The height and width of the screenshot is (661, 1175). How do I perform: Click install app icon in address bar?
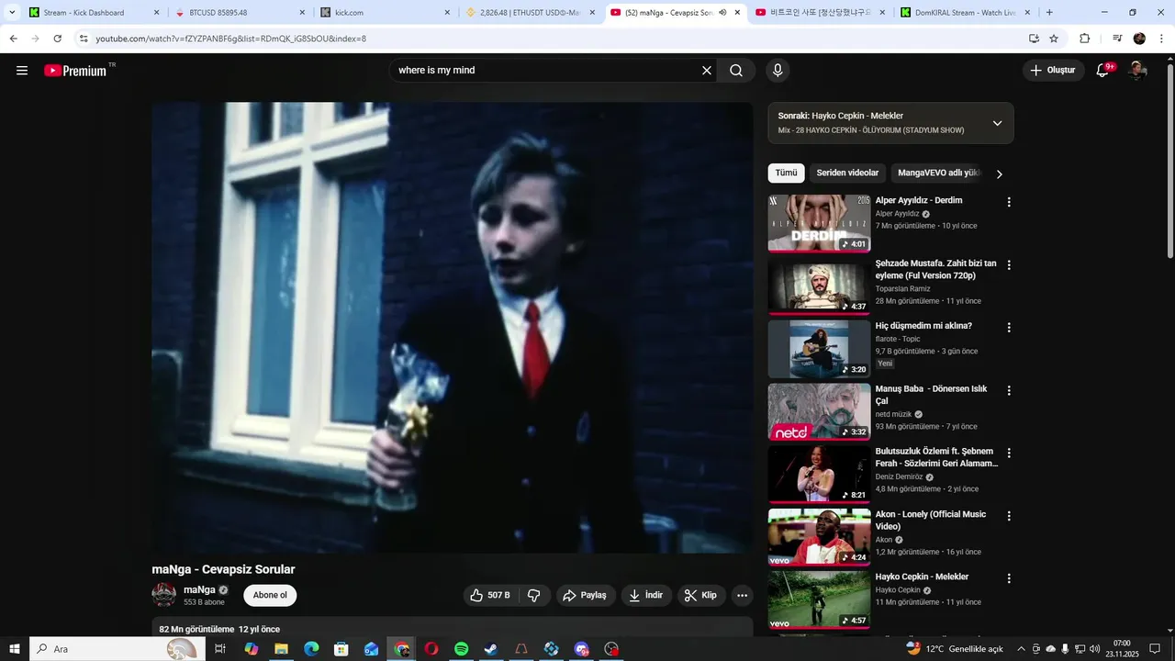pos(1034,39)
